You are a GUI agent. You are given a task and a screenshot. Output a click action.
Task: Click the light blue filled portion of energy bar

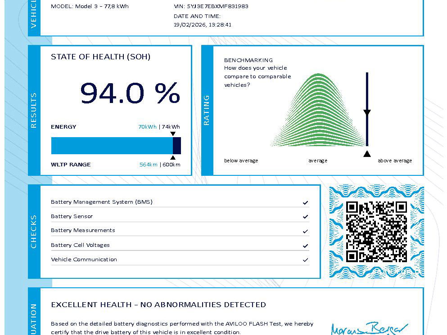coord(112,146)
